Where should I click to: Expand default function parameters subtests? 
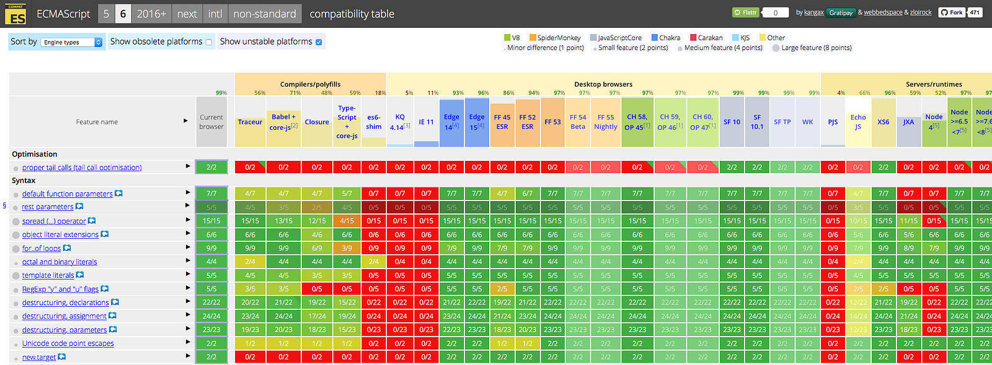point(187,192)
